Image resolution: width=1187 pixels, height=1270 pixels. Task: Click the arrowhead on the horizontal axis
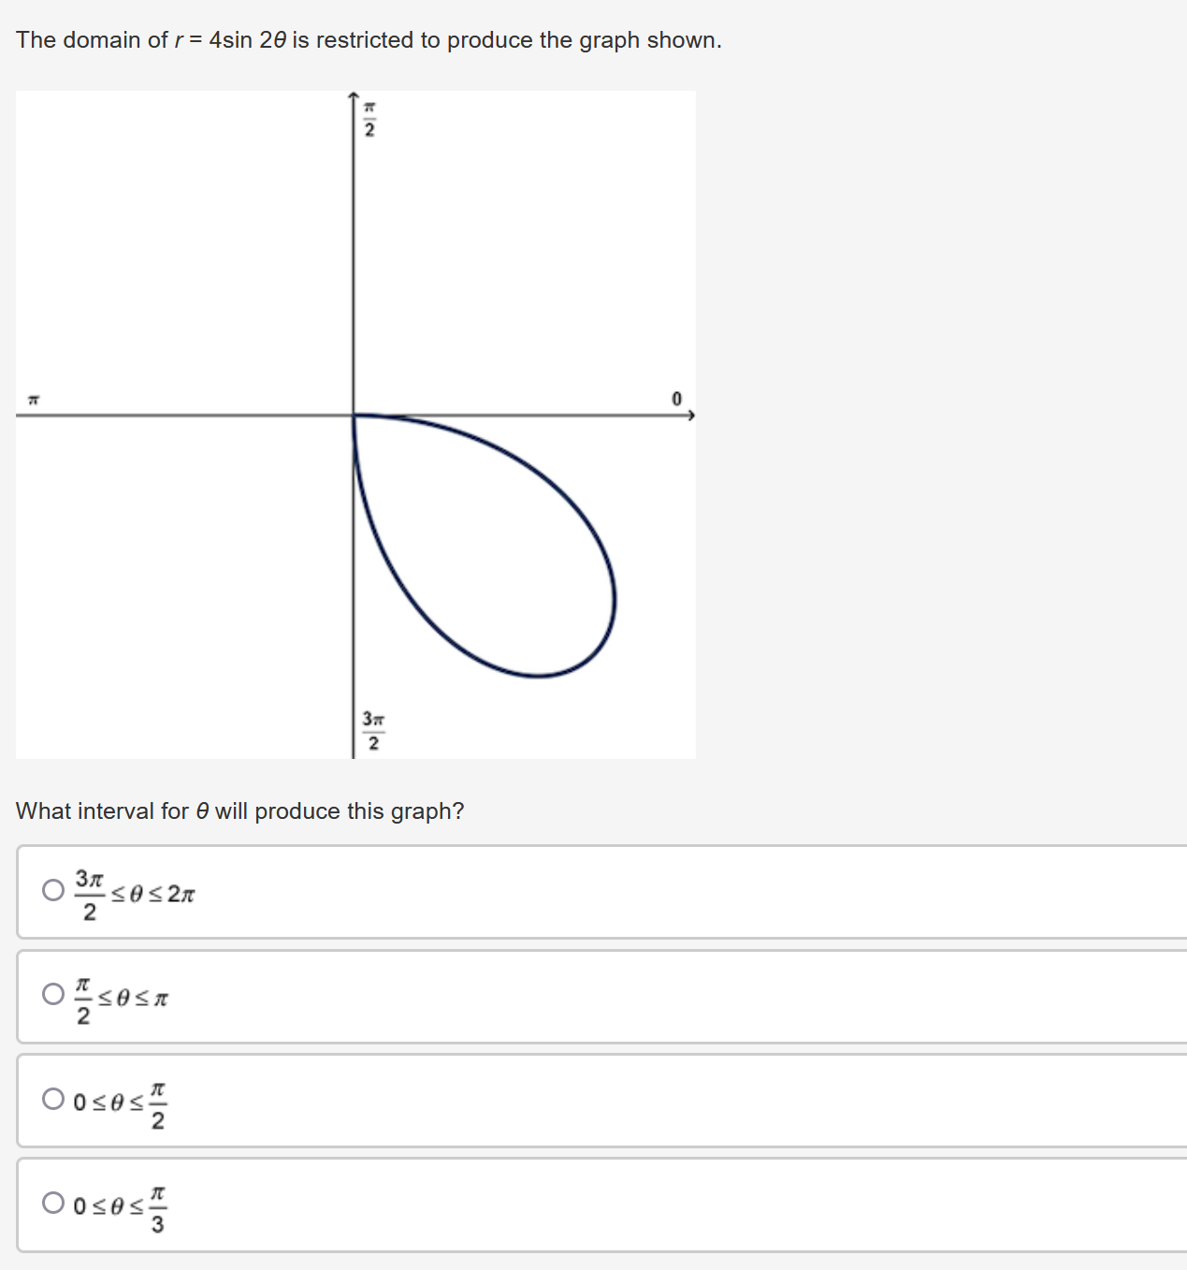click(x=692, y=416)
